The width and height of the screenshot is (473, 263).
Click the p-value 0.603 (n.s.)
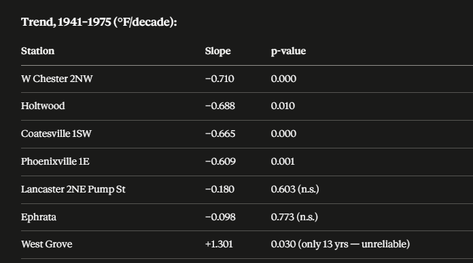point(295,189)
